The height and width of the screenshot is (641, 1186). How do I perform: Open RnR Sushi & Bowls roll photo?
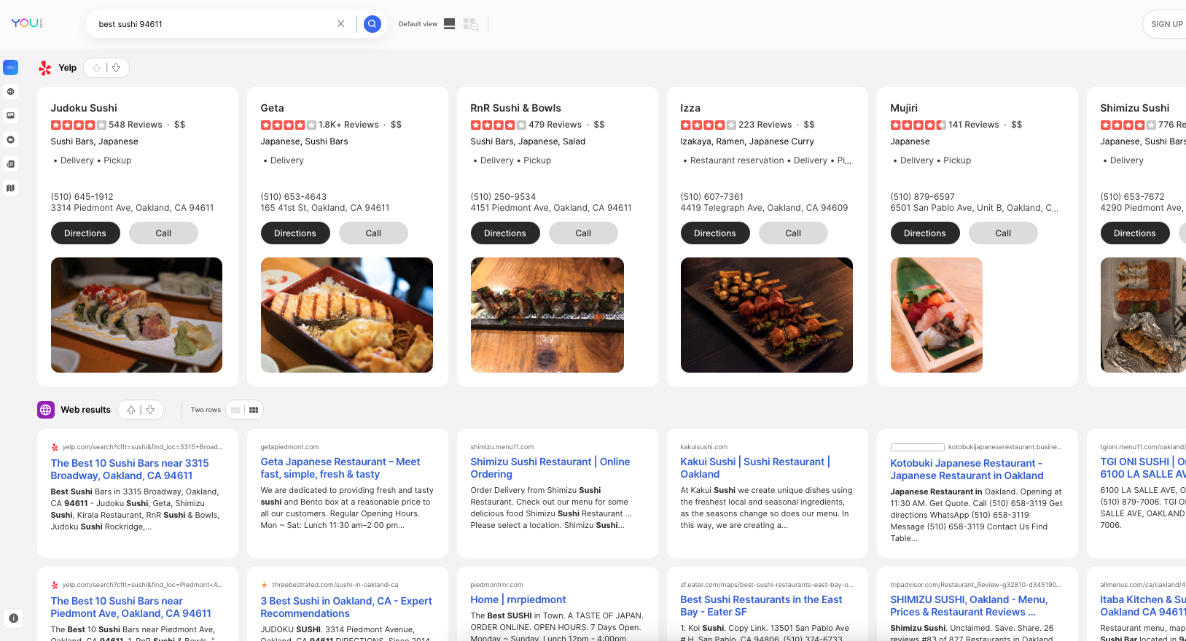pyautogui.click(x=547, y=315)
